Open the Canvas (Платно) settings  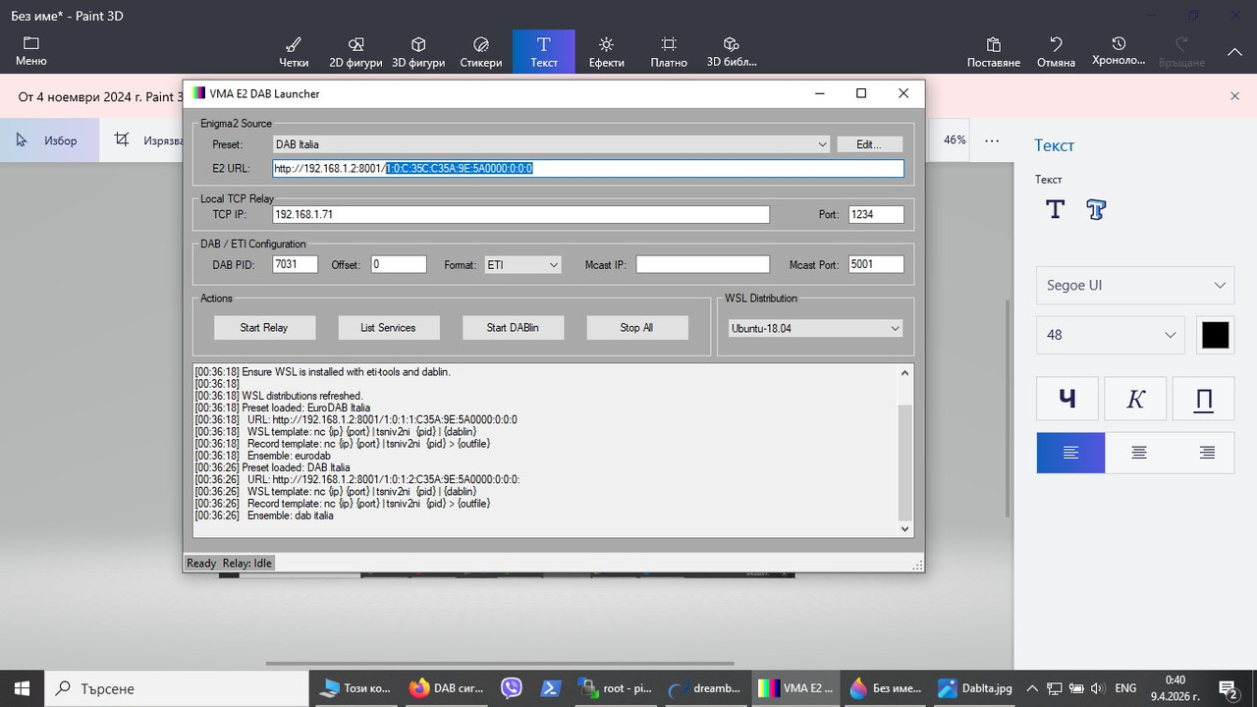(x=669, y=52)
